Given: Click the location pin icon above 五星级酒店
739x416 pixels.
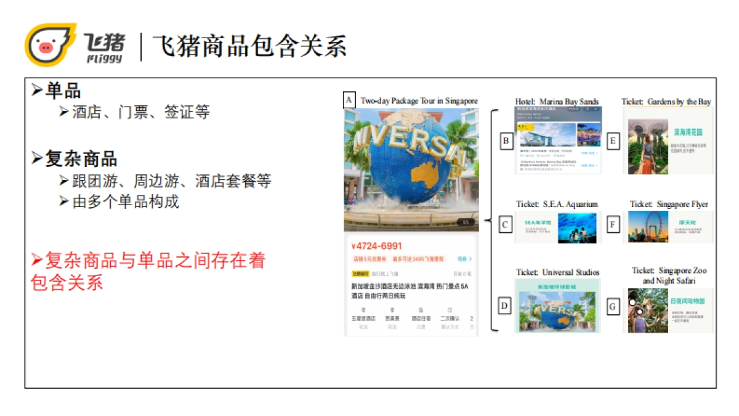Looking at the screenshot, I should (x=364, y=309).
